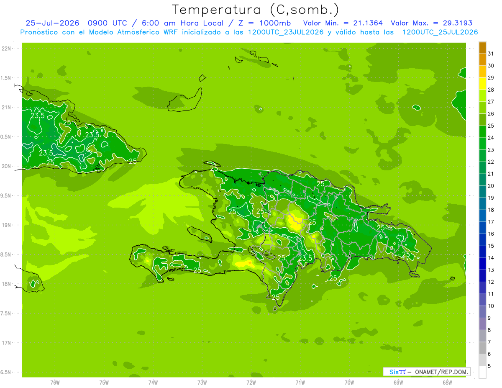Screen dimensions: 502x388
Task: Click the "72W" longitude axis label
Action: click(251, 383)
